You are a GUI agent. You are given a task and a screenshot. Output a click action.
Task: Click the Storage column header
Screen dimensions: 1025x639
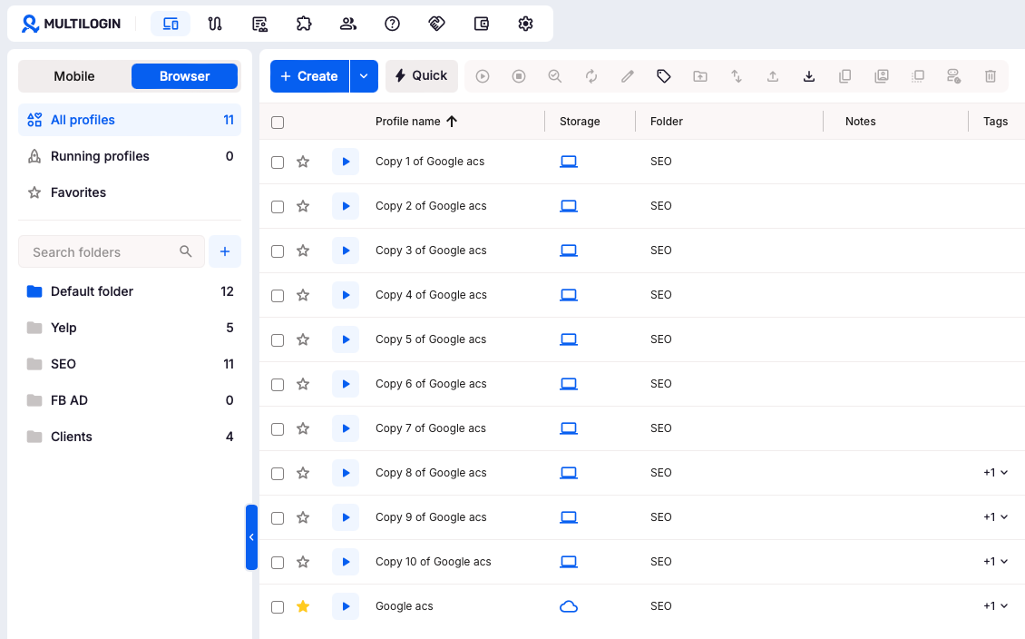pos(580,122)
